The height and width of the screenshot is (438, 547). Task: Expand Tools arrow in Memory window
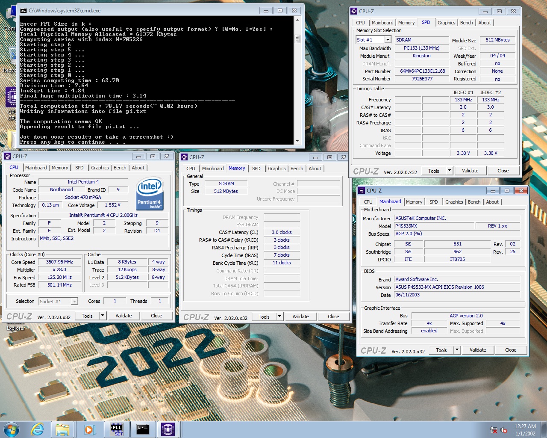[x=279, y=317]
